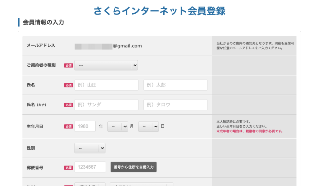Click the さくらインターネット会員登録 page title
The width and height of the screenshot is (318, 186).
point(159,11)
